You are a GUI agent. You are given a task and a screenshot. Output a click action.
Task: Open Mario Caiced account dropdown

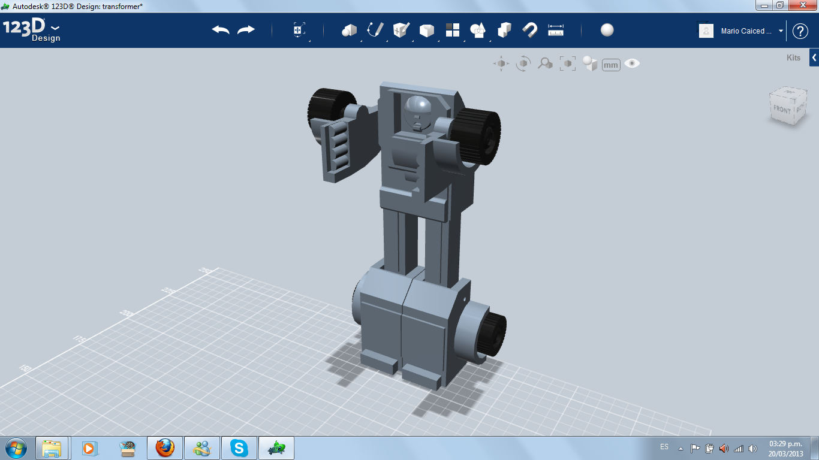coord(781,31)
